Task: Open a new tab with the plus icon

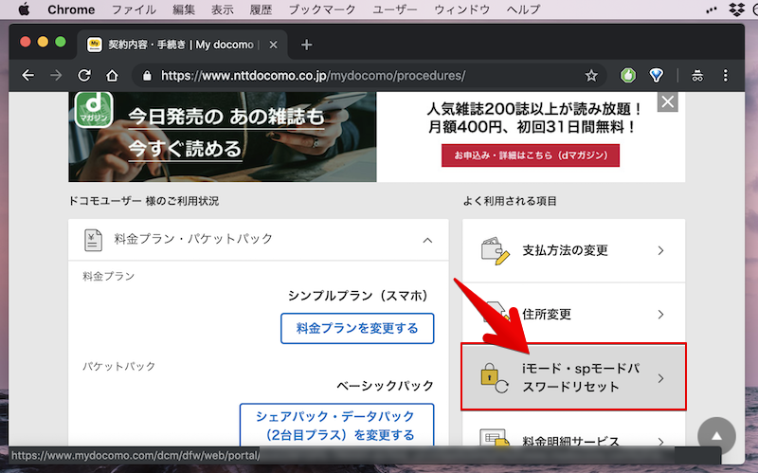Action: pos(306,45)
